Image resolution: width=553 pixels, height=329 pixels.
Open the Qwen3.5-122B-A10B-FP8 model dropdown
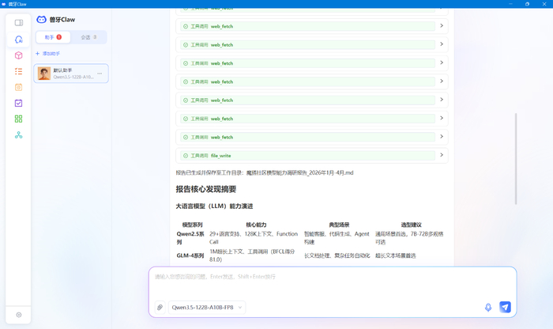tap(207, 308)
